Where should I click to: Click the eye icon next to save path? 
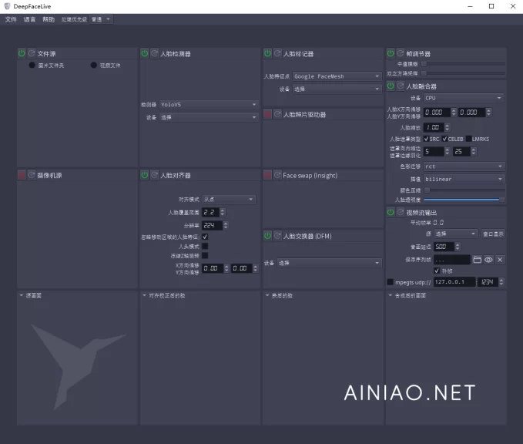488,260
